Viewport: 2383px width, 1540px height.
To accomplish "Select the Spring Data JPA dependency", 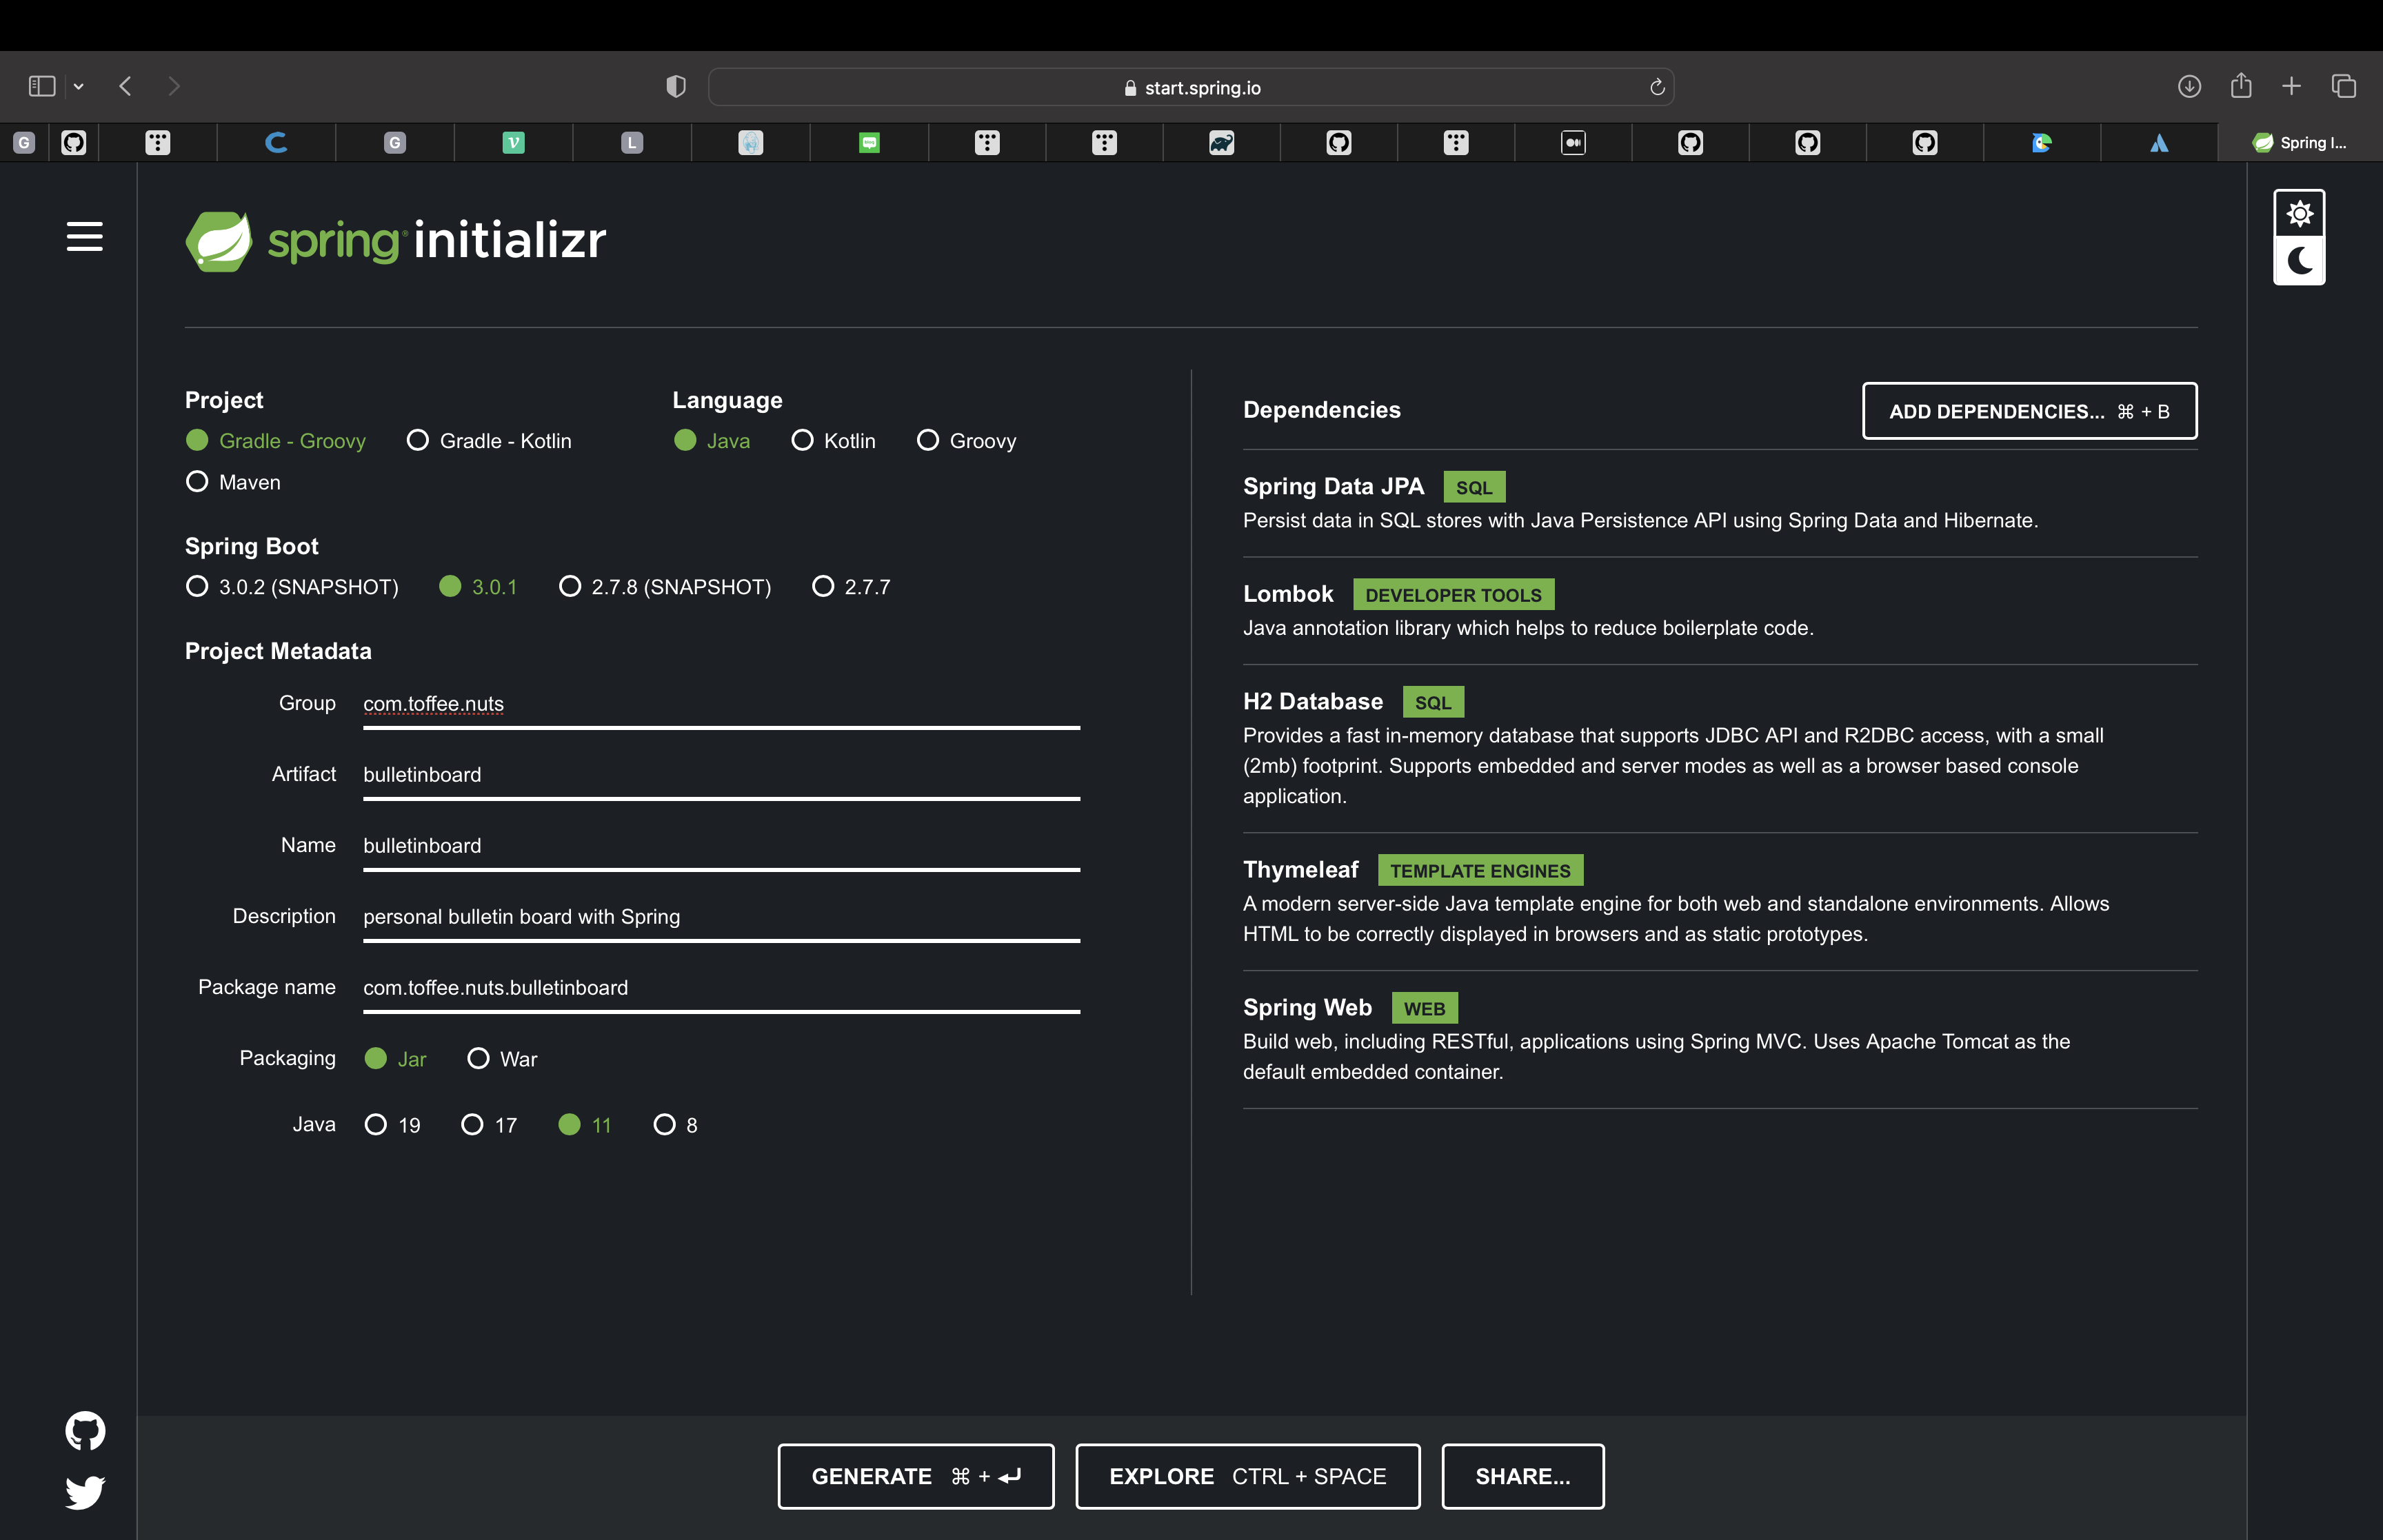I will tap(1719, 503).
